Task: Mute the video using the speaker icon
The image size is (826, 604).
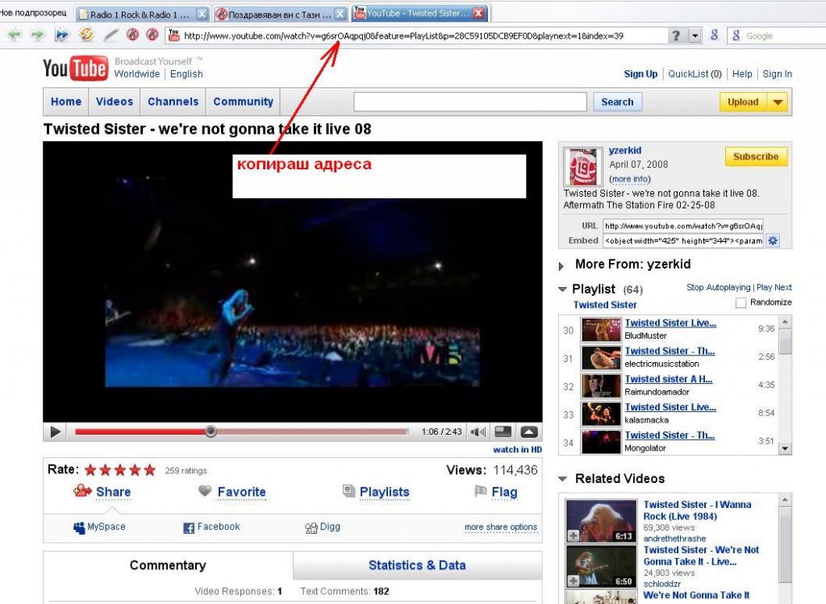Action: point(478,431)
